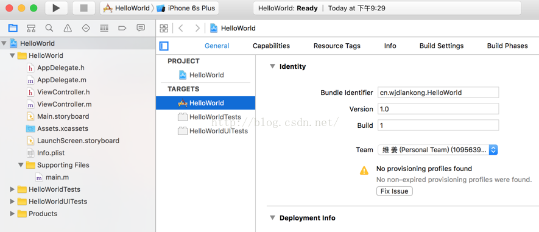Viewport: 539px width, 232px height.
Task: Hide the project and targets list
Action: (164, 46)
